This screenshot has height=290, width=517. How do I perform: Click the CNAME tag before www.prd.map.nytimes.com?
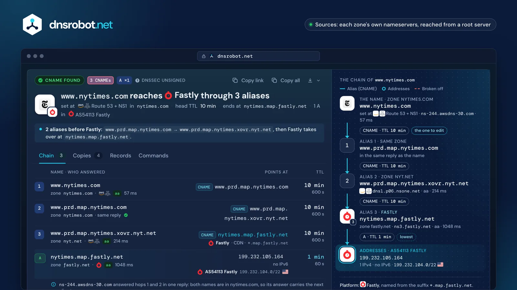[x=204, y=187]
